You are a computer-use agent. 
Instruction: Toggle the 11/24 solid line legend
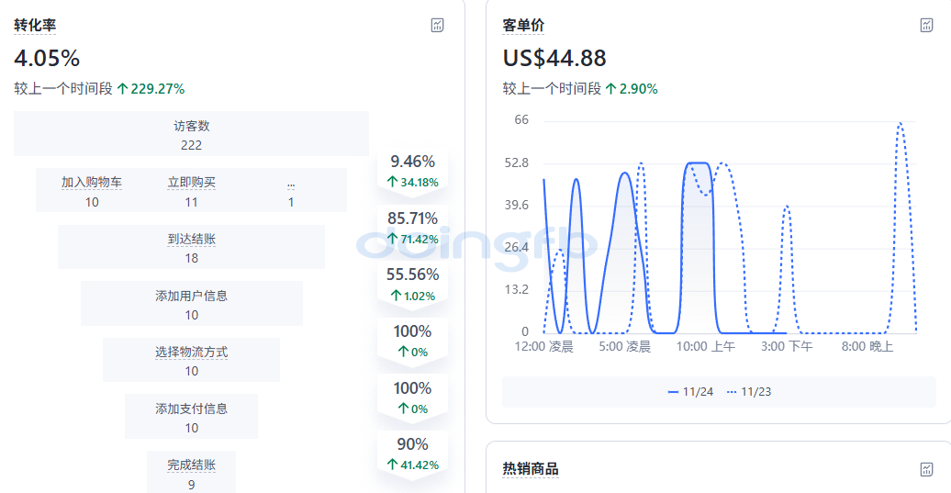pos(691,392)
